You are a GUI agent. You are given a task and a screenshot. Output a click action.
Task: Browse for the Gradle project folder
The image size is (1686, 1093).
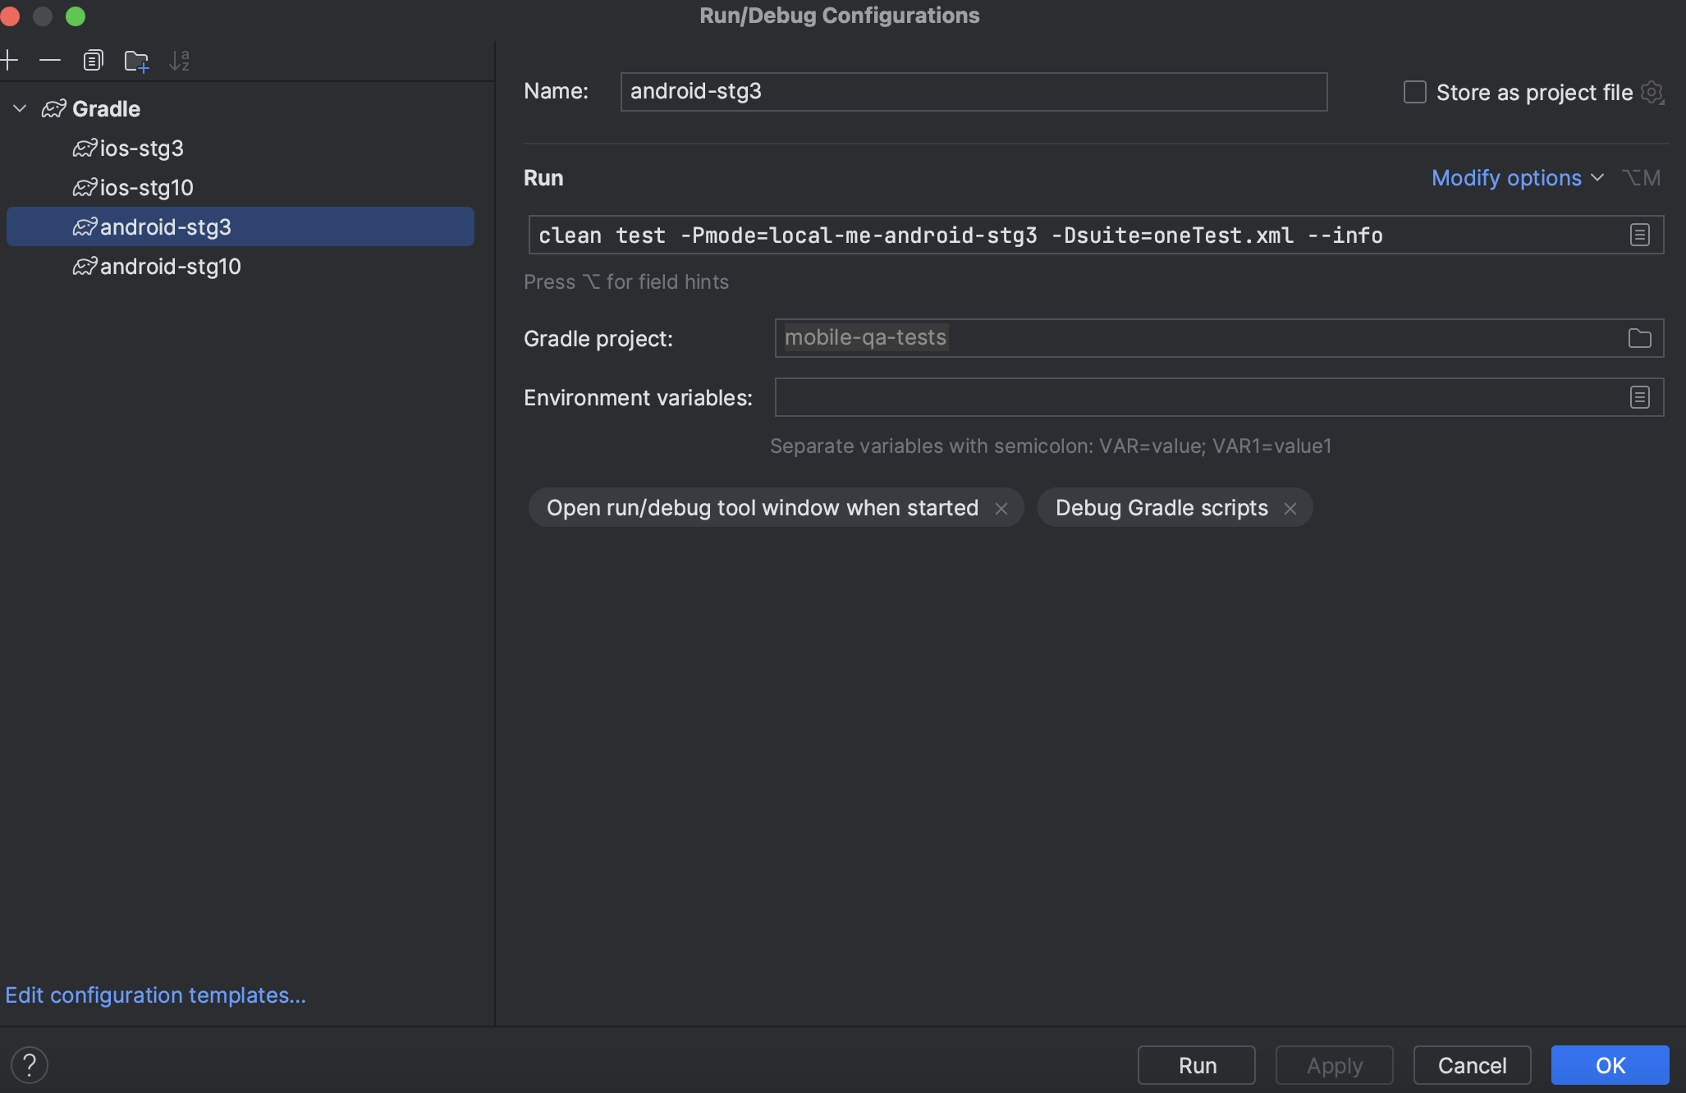1639,338
